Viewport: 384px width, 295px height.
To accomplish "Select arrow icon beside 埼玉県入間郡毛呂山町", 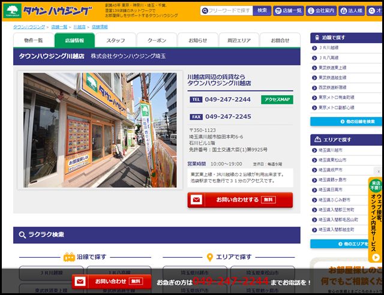I will coord(314,220).
